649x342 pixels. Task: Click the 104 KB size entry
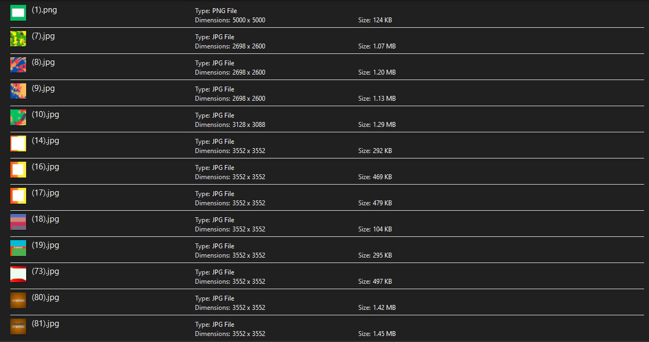click(382, 229)
